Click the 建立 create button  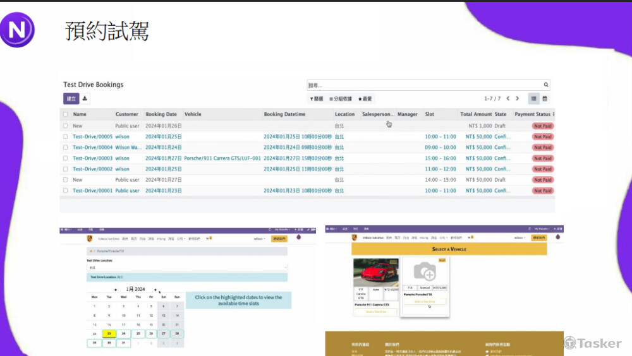71,98
